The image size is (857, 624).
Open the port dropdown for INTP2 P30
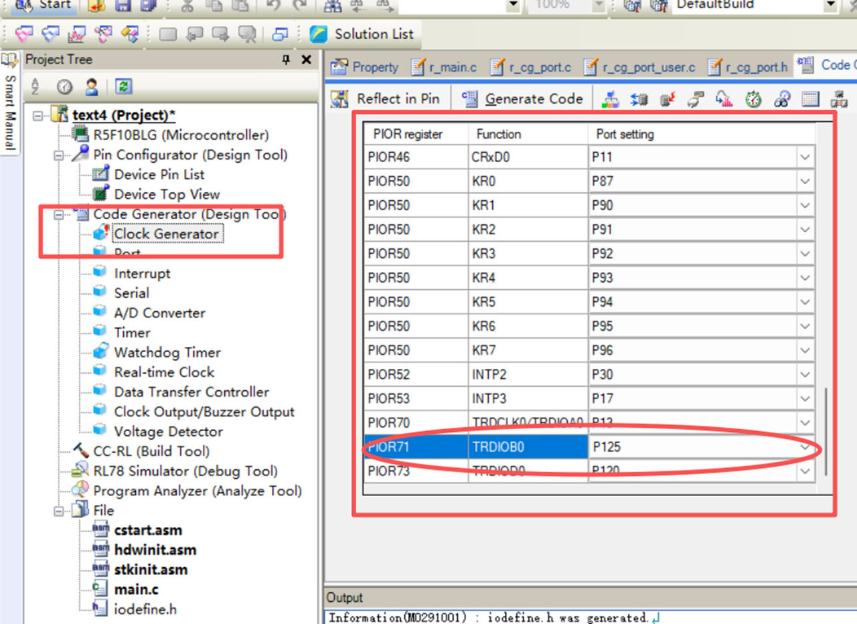pos(805,374)
